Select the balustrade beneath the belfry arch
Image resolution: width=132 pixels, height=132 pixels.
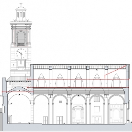pyautogui.click(x=21, y=44)
